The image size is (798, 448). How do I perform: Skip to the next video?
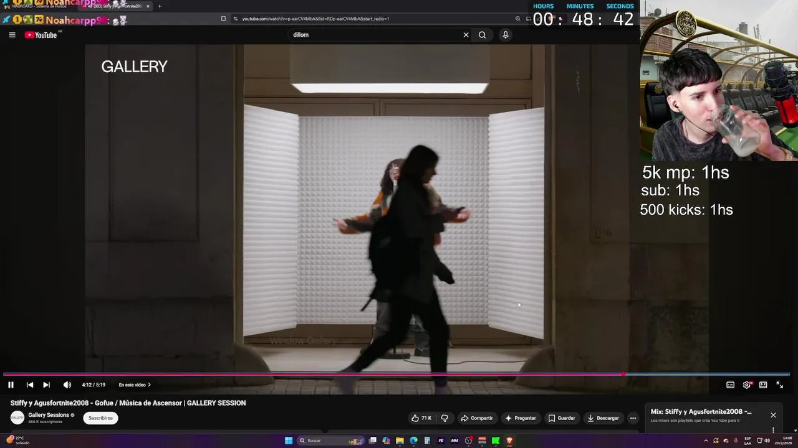tap(46, 385)
